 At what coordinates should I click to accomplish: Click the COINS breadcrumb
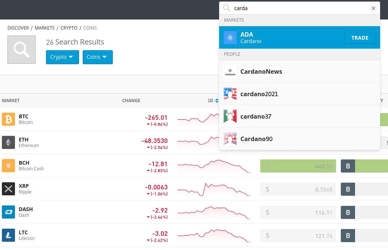(90, 28)
